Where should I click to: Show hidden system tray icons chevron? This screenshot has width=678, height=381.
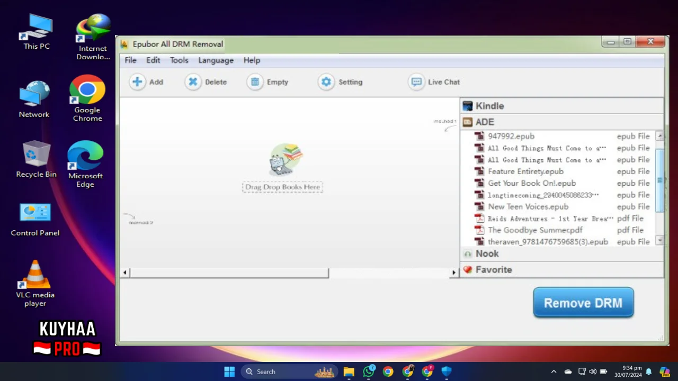(554, 371)
